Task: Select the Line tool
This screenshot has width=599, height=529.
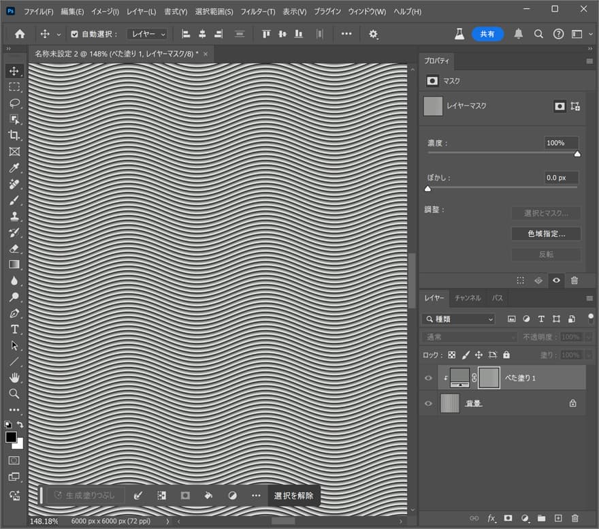Action: [14, 362]
